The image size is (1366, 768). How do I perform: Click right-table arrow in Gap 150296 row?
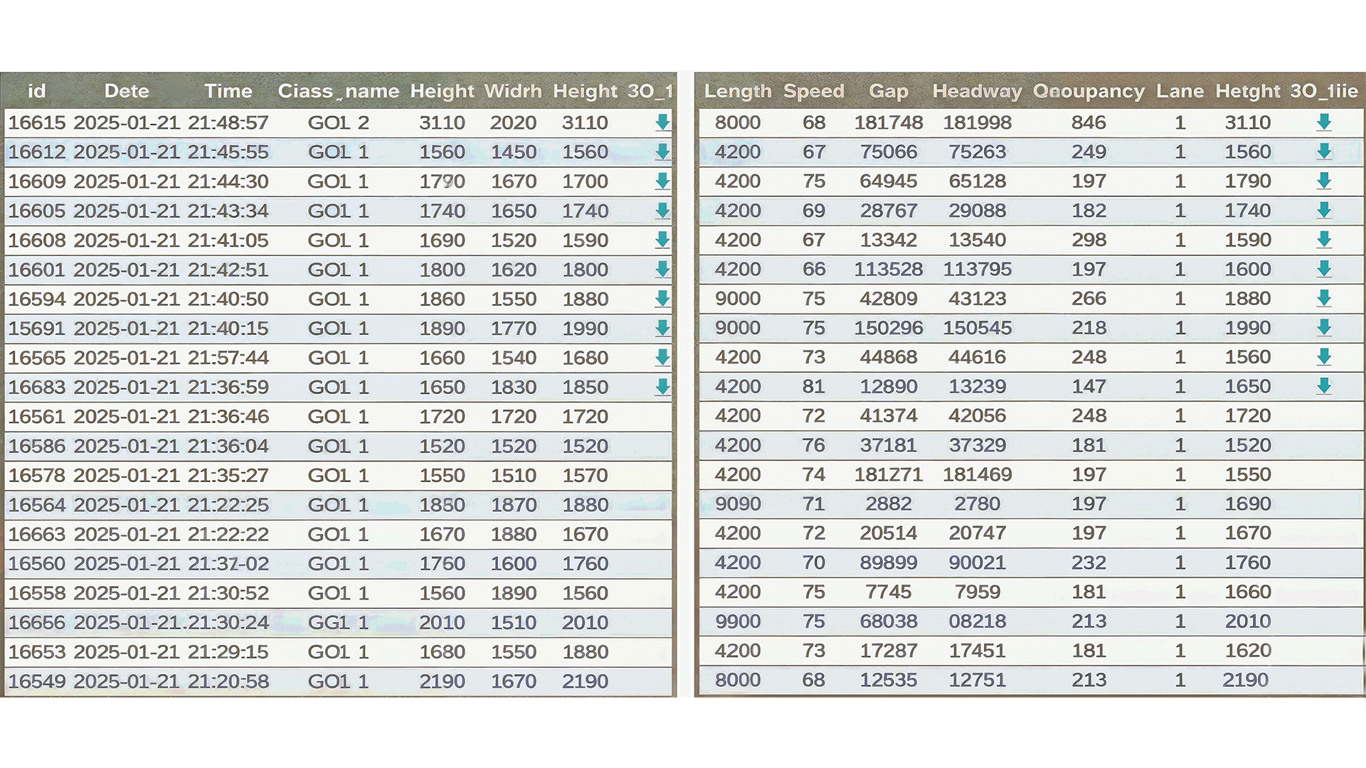(1323, 328)
